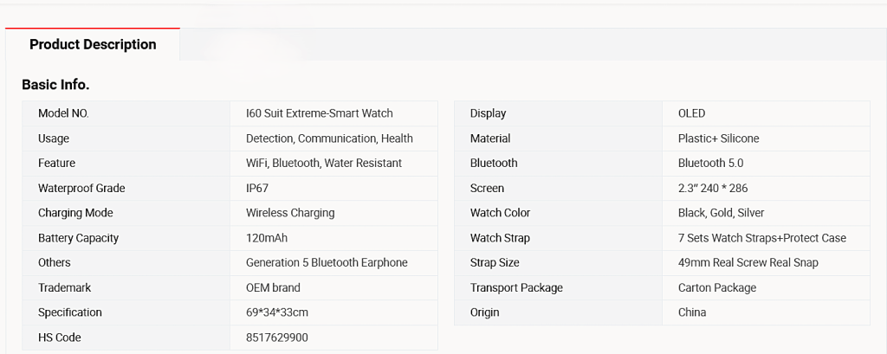Screen dimensions: 887x354
Task: Select the Plastic+ Silicone material value
Action: (x=718, y=138)
